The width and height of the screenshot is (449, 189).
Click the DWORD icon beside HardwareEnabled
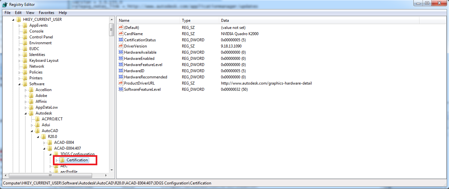pyautogui.click(x=120, y=58)
